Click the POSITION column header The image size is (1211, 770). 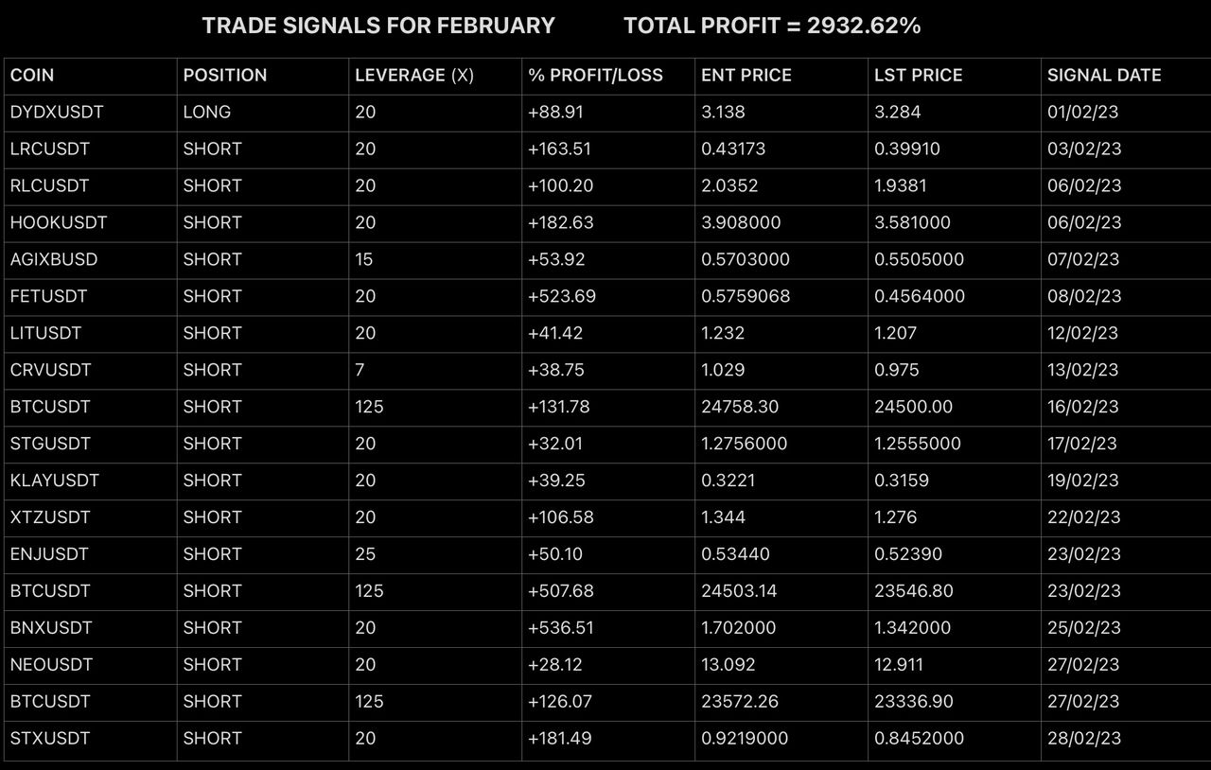225,76
